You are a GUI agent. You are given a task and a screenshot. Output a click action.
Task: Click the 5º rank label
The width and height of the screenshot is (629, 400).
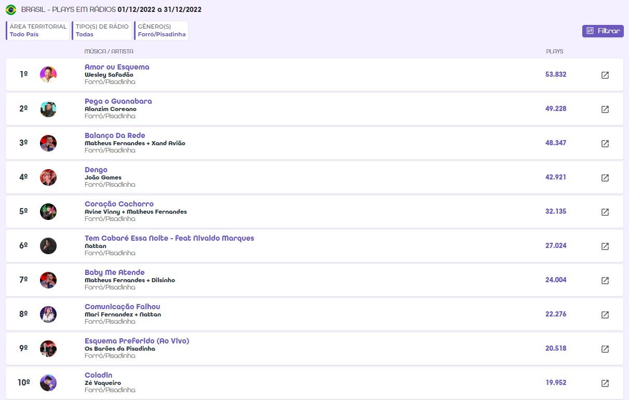[23, 212]
